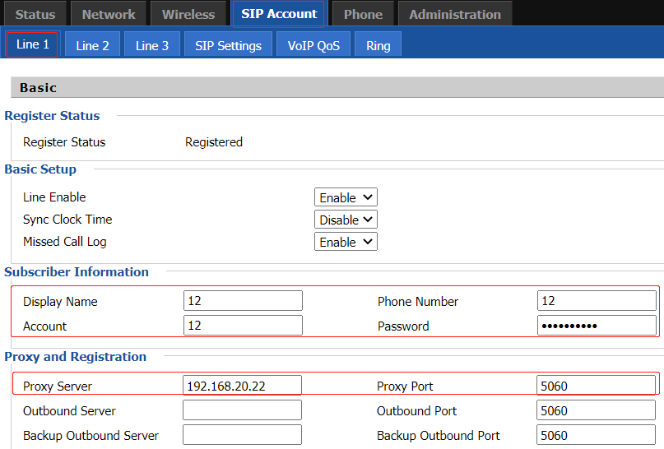This screenshot has width=664, height=449.
Task: Click the Proxy Server address field
Action: click(x=243, y=386)
